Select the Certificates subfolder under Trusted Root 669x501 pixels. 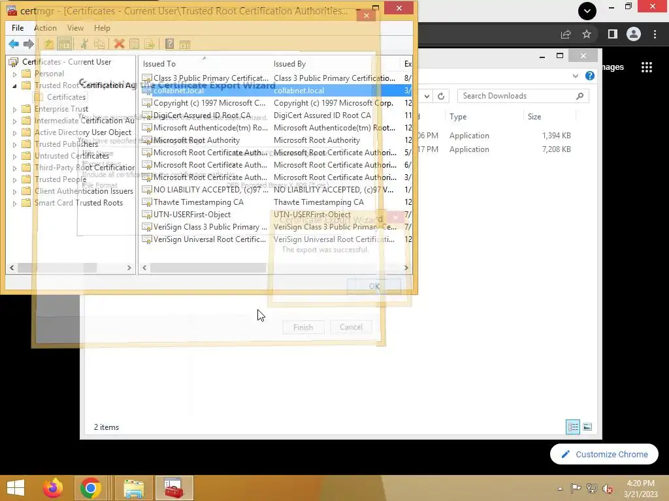pos(66,97)
